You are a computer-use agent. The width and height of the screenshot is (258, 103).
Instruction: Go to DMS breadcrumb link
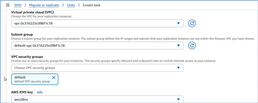[x=18, y=5]
